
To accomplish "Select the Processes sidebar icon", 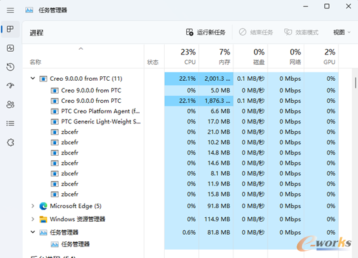I will [x=10, y=29].
